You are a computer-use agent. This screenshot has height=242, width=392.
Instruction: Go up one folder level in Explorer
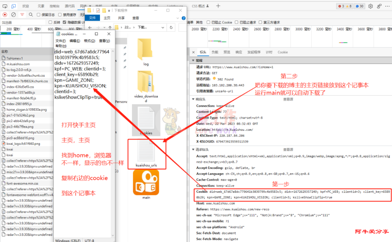(110, 28)
